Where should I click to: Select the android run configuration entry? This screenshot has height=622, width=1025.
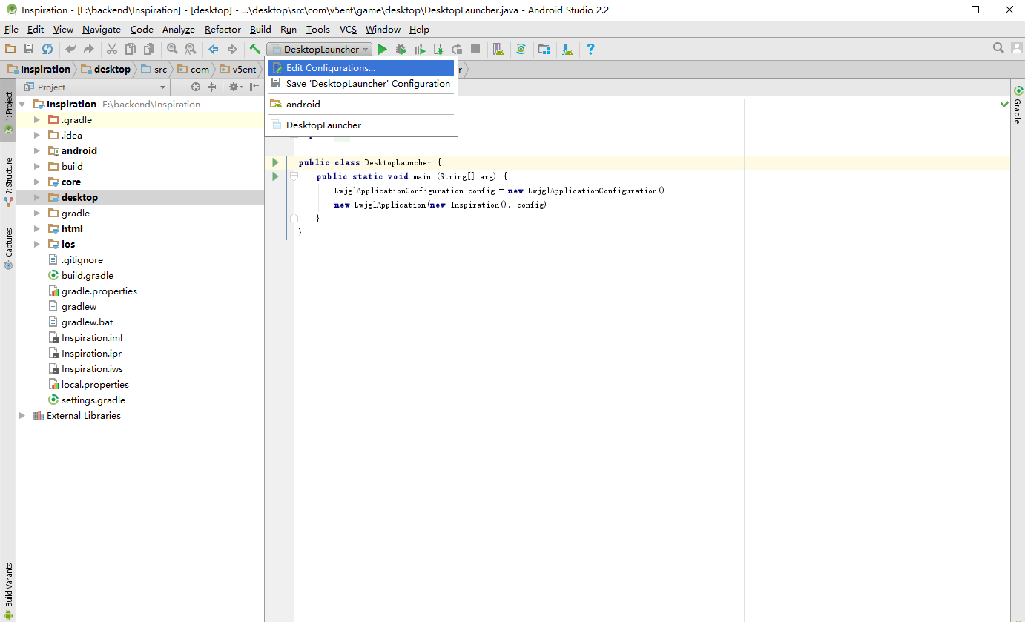(x=361, y=105)
